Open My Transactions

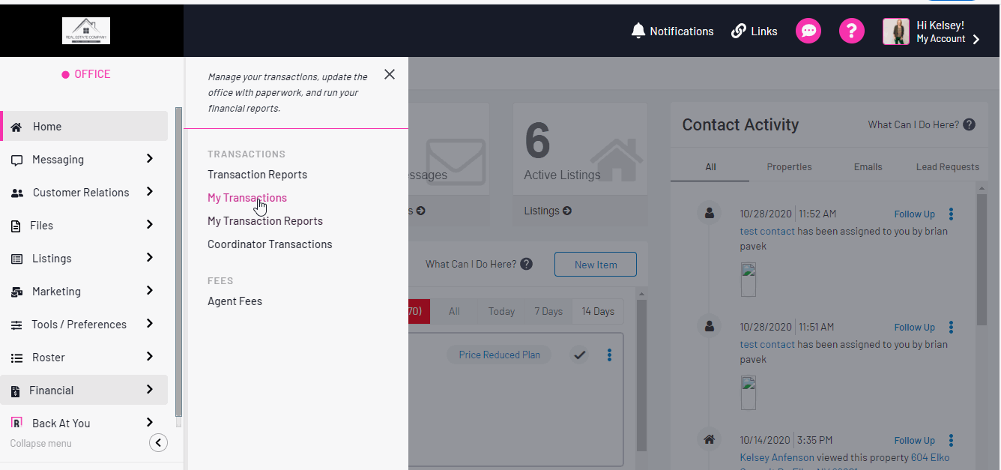tap(247, 198)
